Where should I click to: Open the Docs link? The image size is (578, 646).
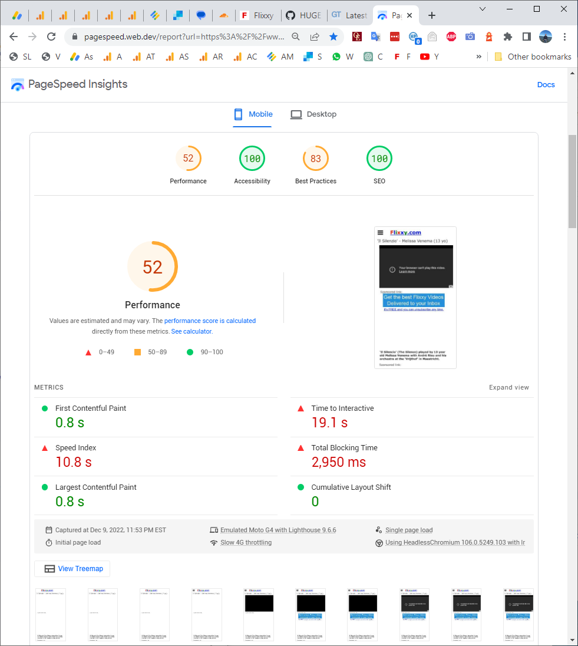tap(546, 84)
